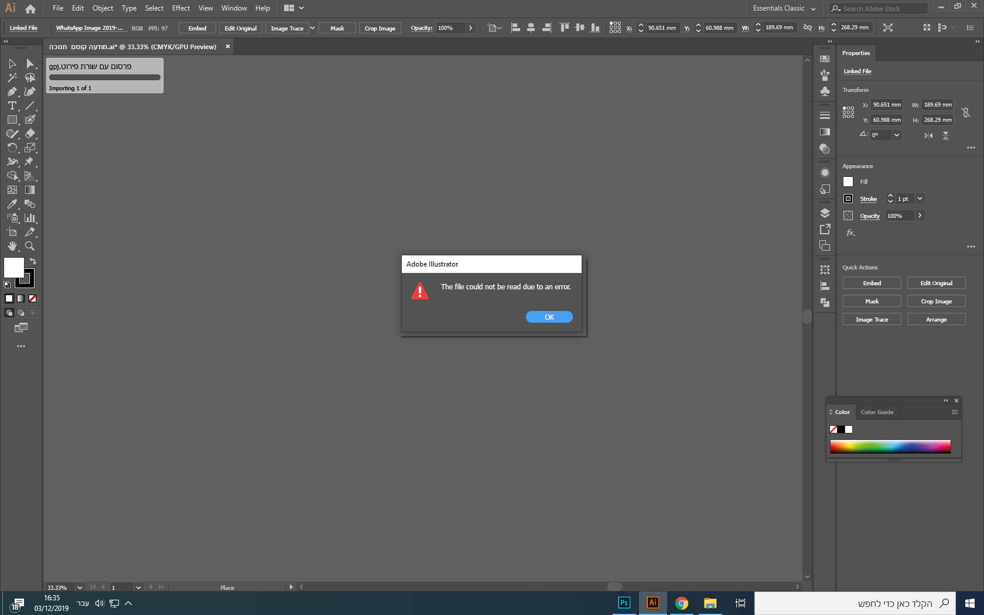
Task: Select the Pen tool
Action: [x=12, y=91]
